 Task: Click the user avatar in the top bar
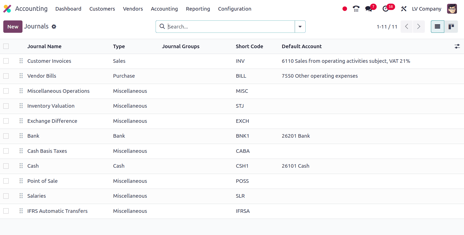452,9
